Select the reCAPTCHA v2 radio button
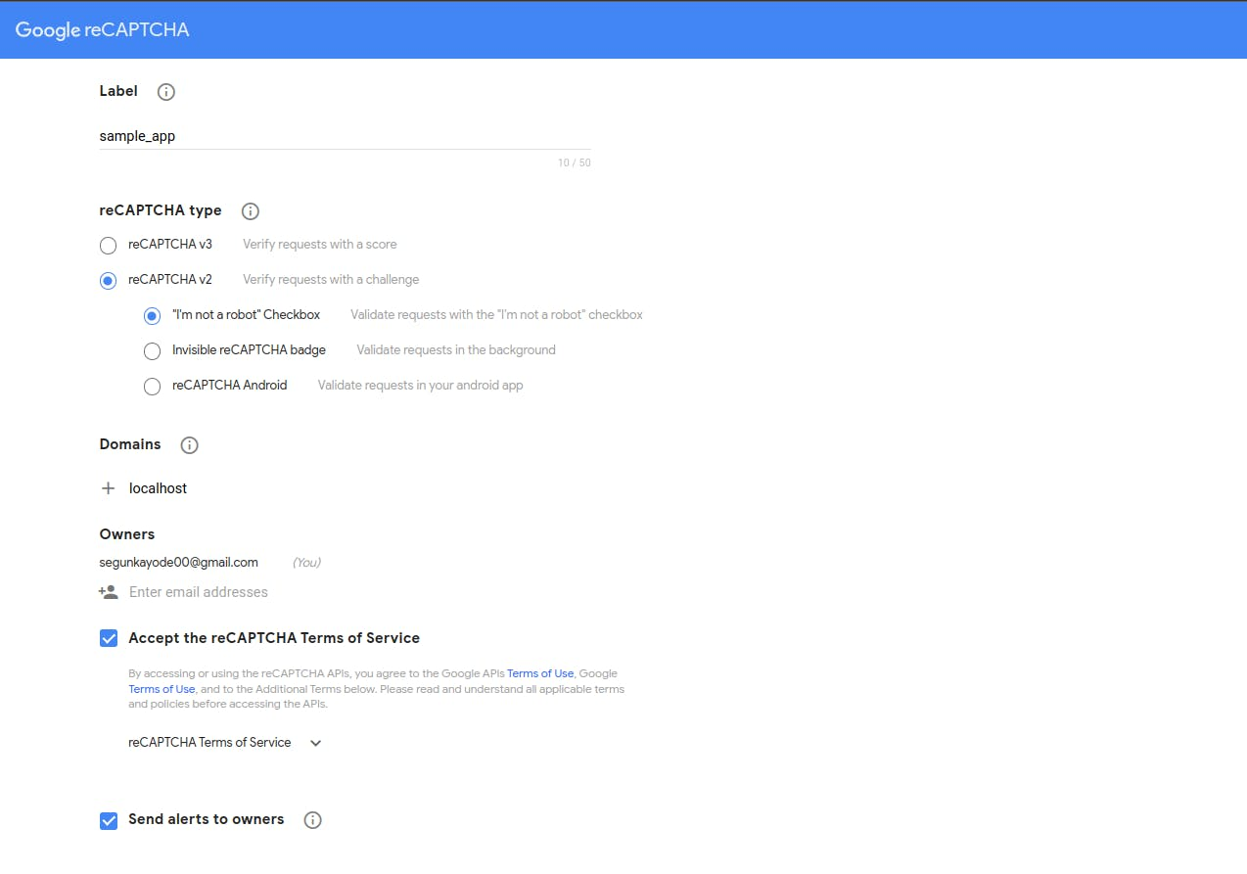The width and height of the screenshot is (1247, 874). 109,280
